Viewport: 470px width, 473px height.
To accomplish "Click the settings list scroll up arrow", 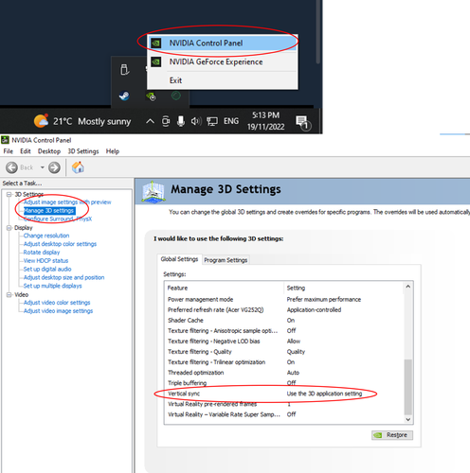I will (x=408, y=287).
